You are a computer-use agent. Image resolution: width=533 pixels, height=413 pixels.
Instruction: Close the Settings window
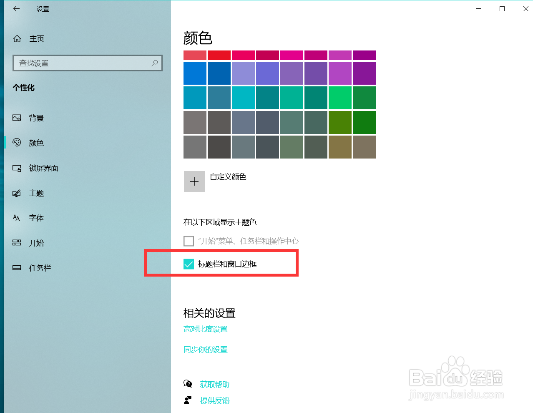[x=525, y=9]
